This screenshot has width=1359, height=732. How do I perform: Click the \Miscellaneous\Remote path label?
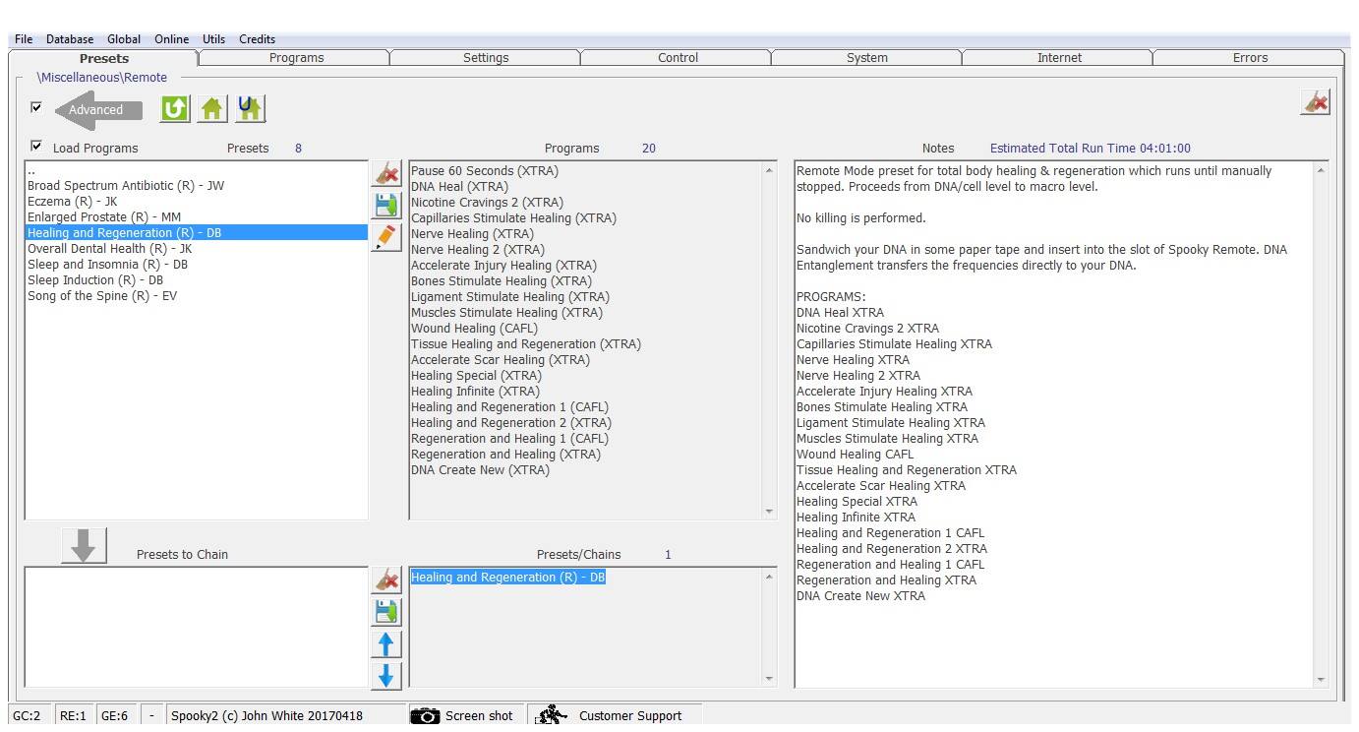(102, 78)
